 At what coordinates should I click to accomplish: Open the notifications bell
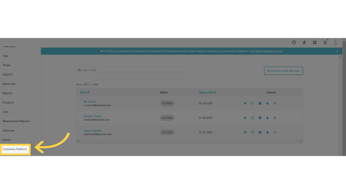[x=325, y=42]
